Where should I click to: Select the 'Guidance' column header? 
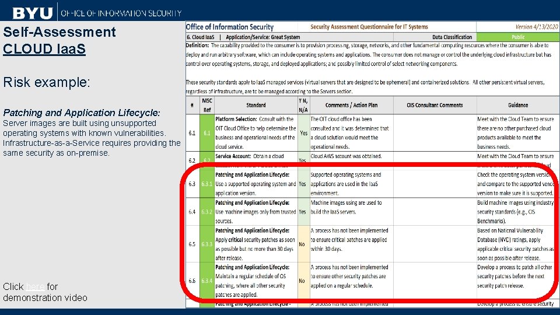point(518,106)
